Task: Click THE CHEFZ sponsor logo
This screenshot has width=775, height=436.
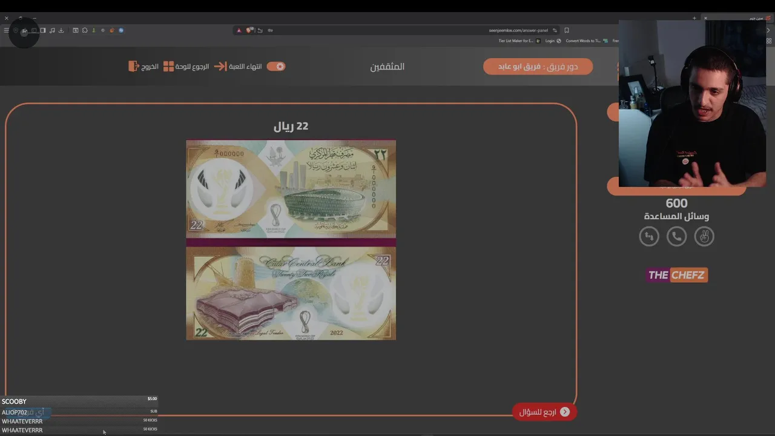Action: 676,275
